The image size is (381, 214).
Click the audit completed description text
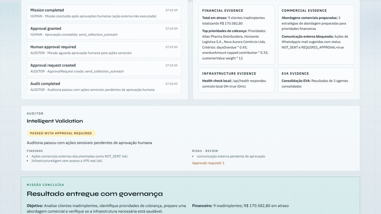tap(92, 90)
